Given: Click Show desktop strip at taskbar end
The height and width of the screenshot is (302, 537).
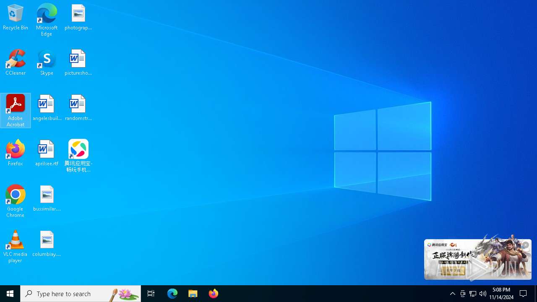Looking at the screenshot, I should point(536,294).
